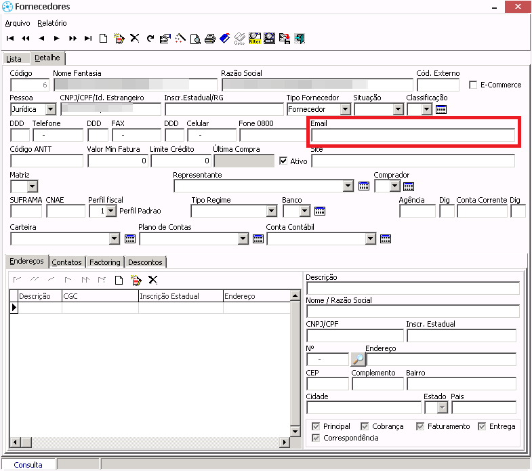Click the address grid horizontal scrollbar
This screenshot has height=471, width=532.
pyautogui.click(x=149, y=443)
